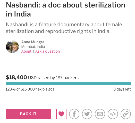Share campaign on Facebook

[x=74, y=114]
